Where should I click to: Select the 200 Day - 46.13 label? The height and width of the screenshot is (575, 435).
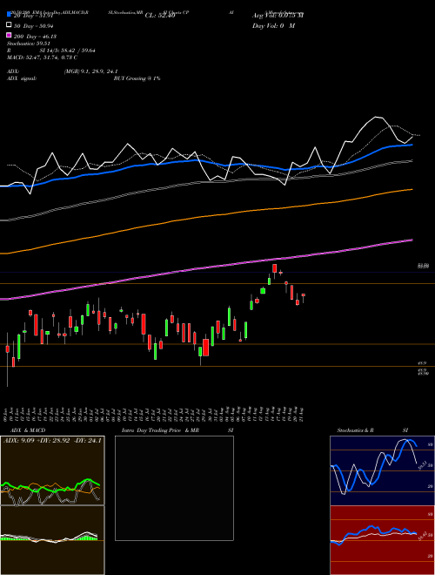(35, 36)
